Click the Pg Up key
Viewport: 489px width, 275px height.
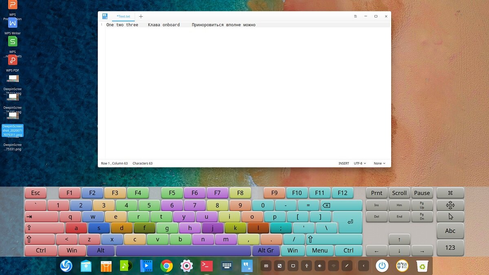422,205
